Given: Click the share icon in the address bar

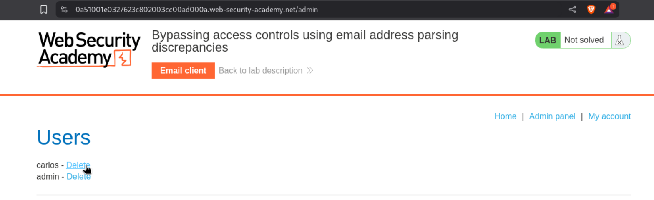Looking at the screenshot, I should coord(572,9).
